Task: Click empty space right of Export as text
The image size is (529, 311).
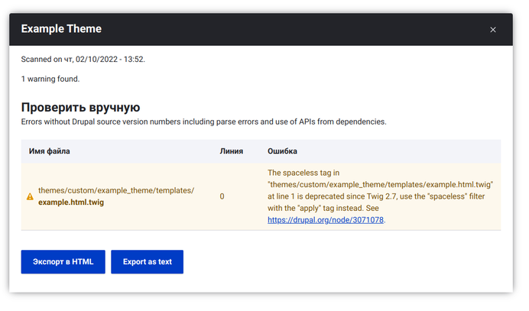Action: point(344,261)
